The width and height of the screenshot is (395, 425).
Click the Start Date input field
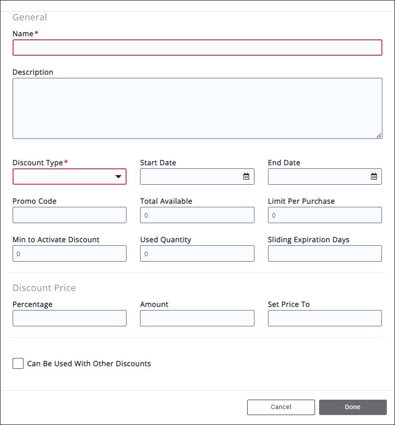pyautogui.click(x=191, y=177)
